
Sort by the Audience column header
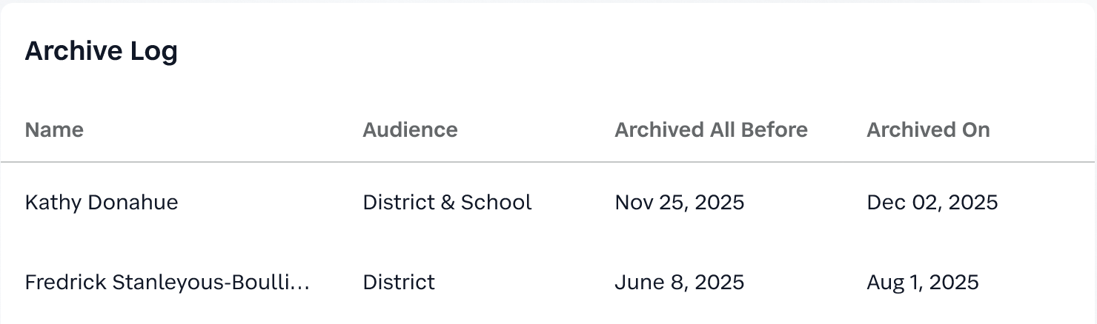click(410, 129)
